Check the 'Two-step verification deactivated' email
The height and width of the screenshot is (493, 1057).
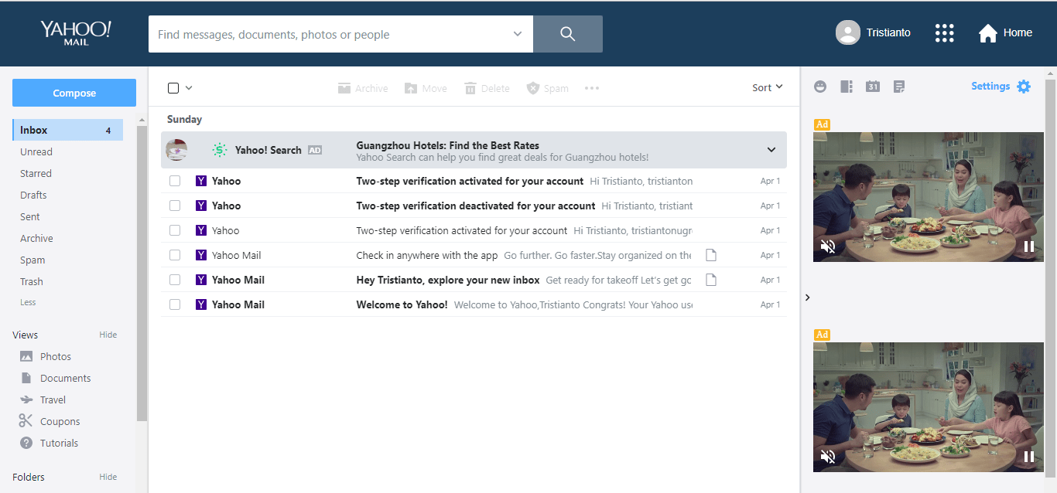pyautogui.click(x=175, y=206)
